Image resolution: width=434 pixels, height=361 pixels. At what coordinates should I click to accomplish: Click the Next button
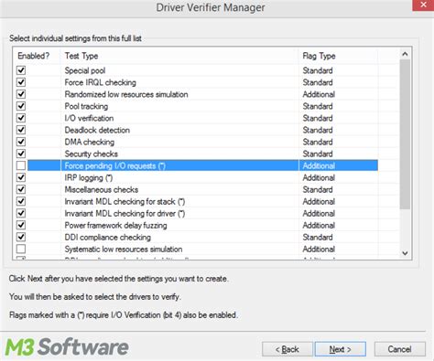point(341,349)
